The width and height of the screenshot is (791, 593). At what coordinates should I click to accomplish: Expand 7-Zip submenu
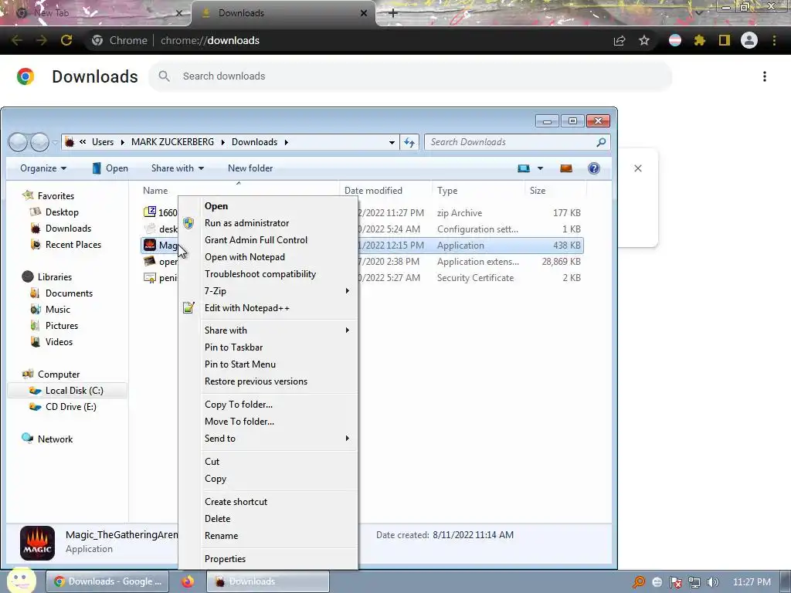coord(347,291)
